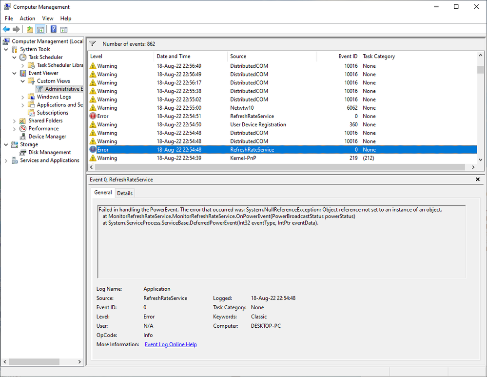Open the Action menu
This screenshot has width=487, height=377.
click(x=27, y=19)
